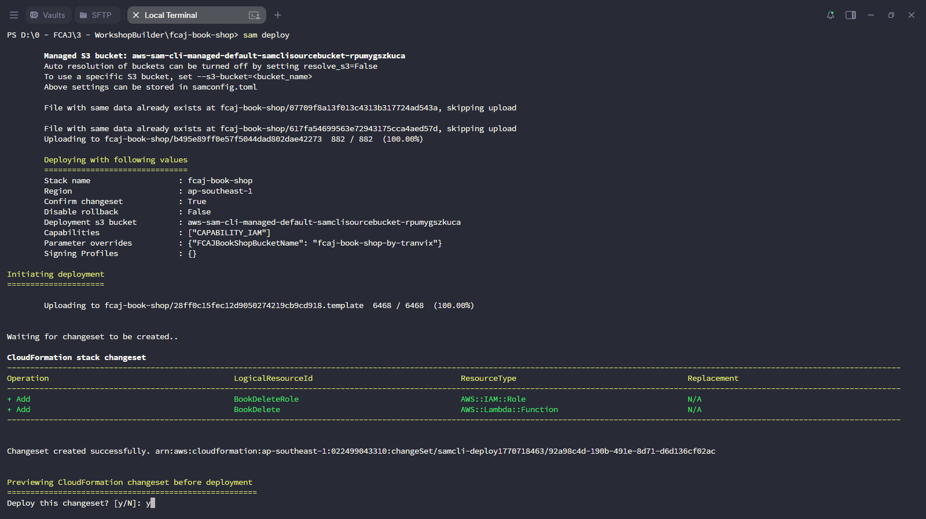Image resolution: width=926 pixels, height=519 pixels.
Task: Toggle the side panel layout icon
Action: (x=851, y=15)
